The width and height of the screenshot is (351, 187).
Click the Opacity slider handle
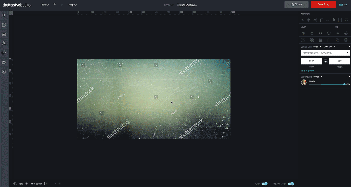(344, 84)
